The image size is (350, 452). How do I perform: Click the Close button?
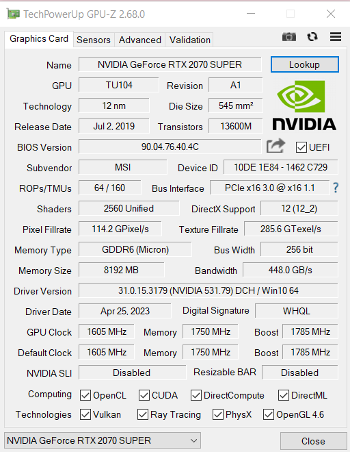(x=314, y=441)
